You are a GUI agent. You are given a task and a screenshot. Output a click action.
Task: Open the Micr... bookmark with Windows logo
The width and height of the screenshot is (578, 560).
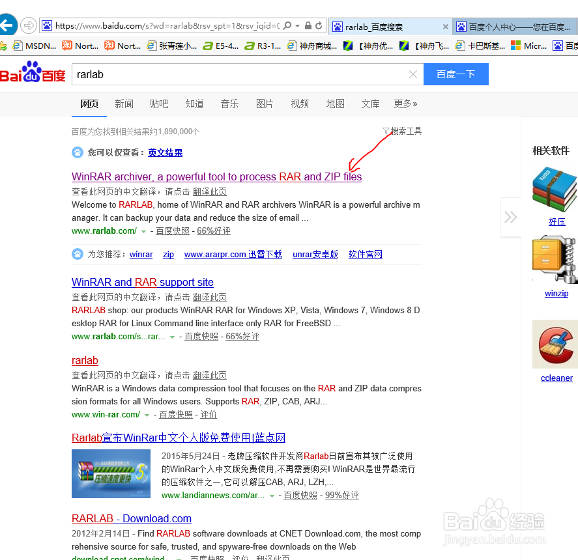point(528,46)
